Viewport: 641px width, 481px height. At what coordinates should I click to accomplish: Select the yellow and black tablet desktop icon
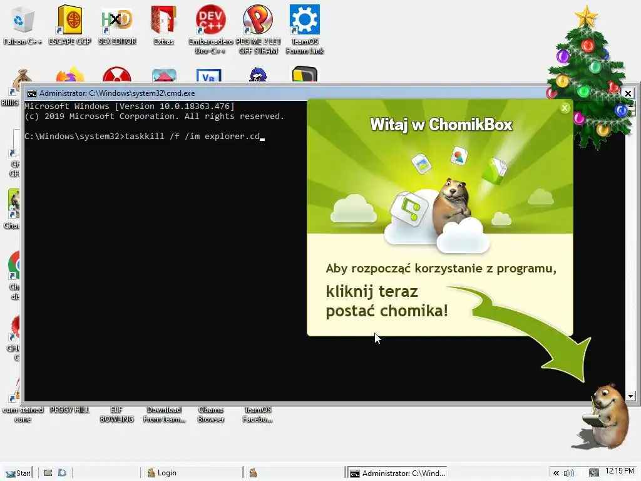coord(305,75)
